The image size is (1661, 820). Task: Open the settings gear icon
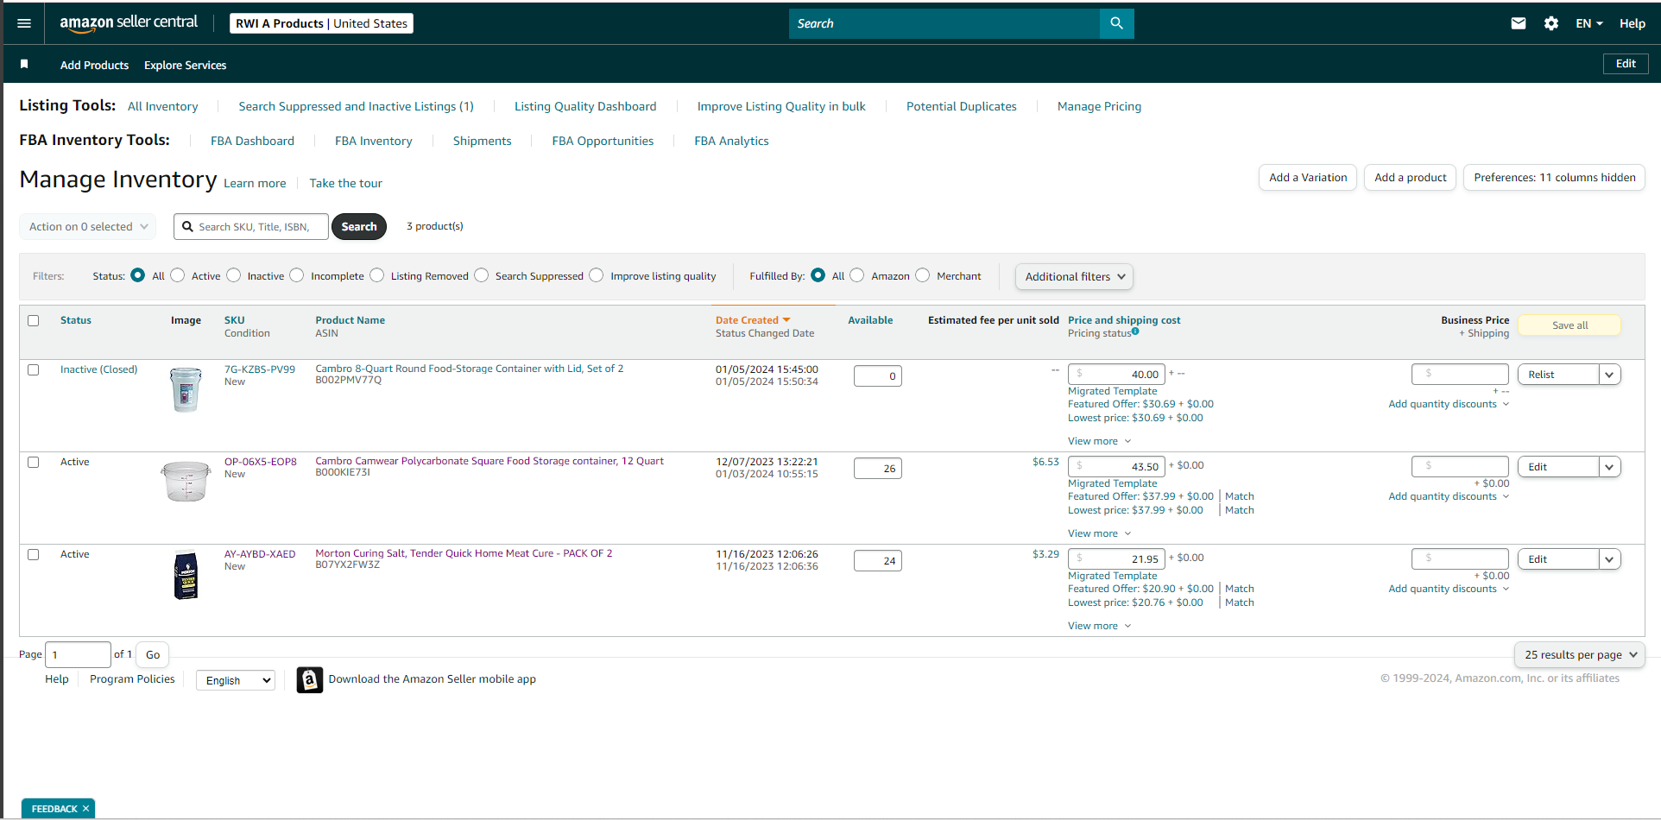point(1551,23)
